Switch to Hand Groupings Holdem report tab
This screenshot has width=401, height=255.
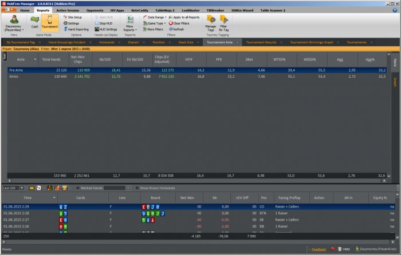67,42
